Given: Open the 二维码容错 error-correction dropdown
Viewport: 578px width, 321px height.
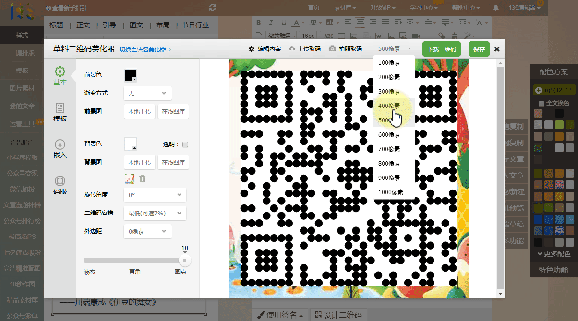Looking at the screenshot, I should point(155,213).
